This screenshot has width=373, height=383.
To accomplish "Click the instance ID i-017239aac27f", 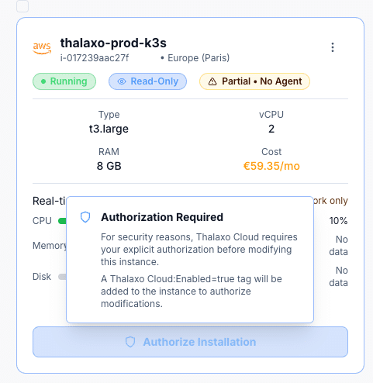I will pos(95,58).
